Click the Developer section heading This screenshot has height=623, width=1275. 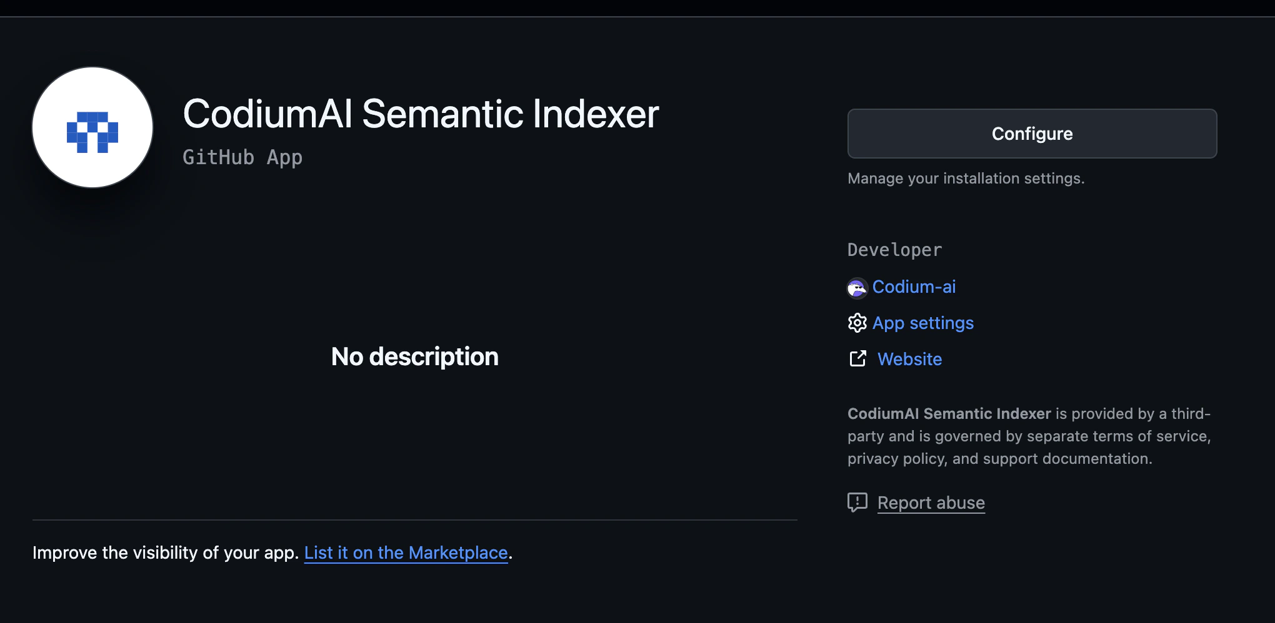894,249
